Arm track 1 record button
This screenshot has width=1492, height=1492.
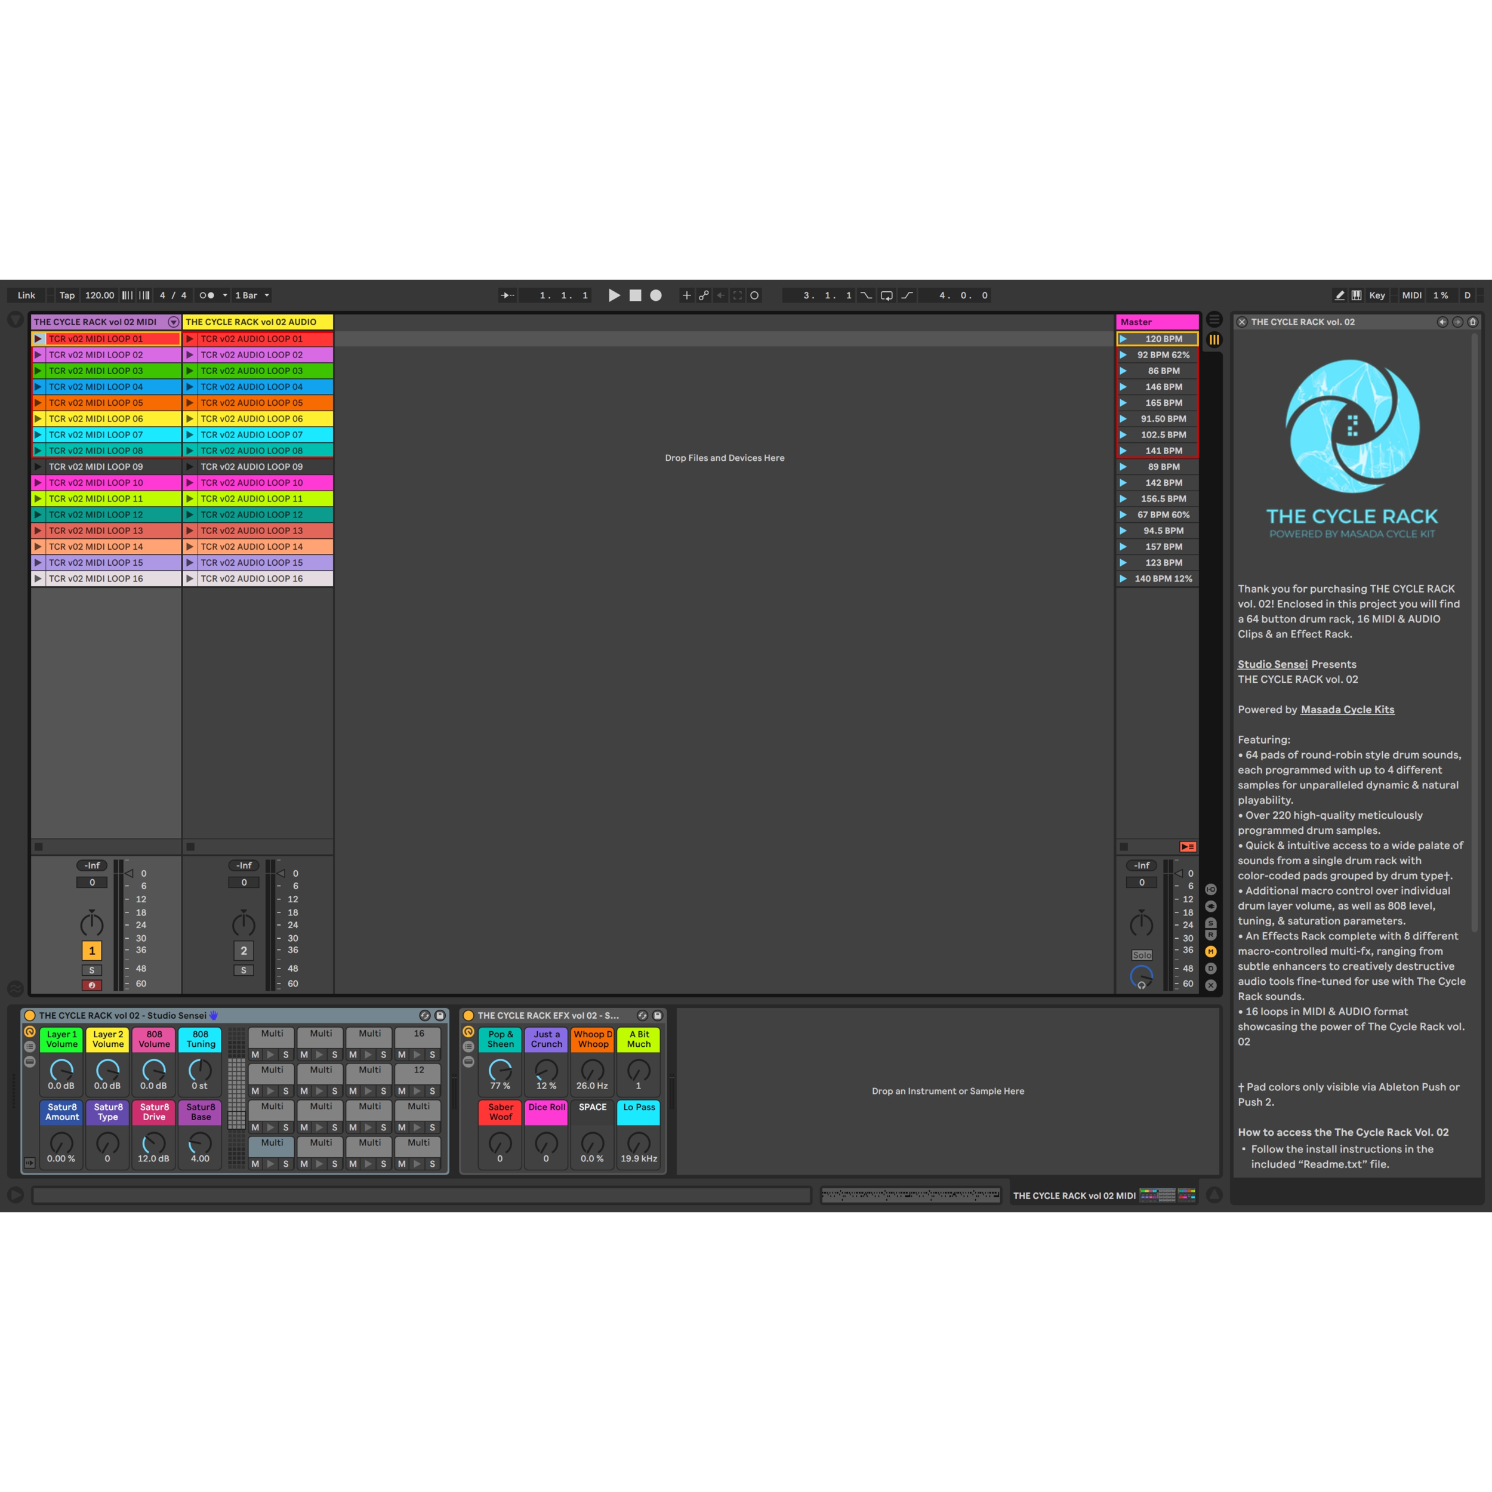tap(92, 985)
